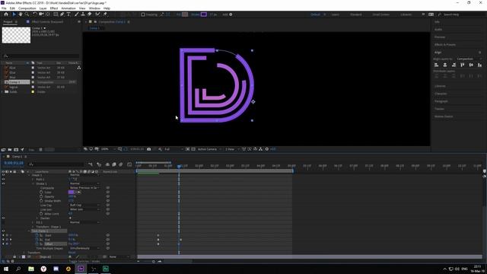
Task: Toggle the stopwatch for Stroke Width
Action: [x=41, y=201]
